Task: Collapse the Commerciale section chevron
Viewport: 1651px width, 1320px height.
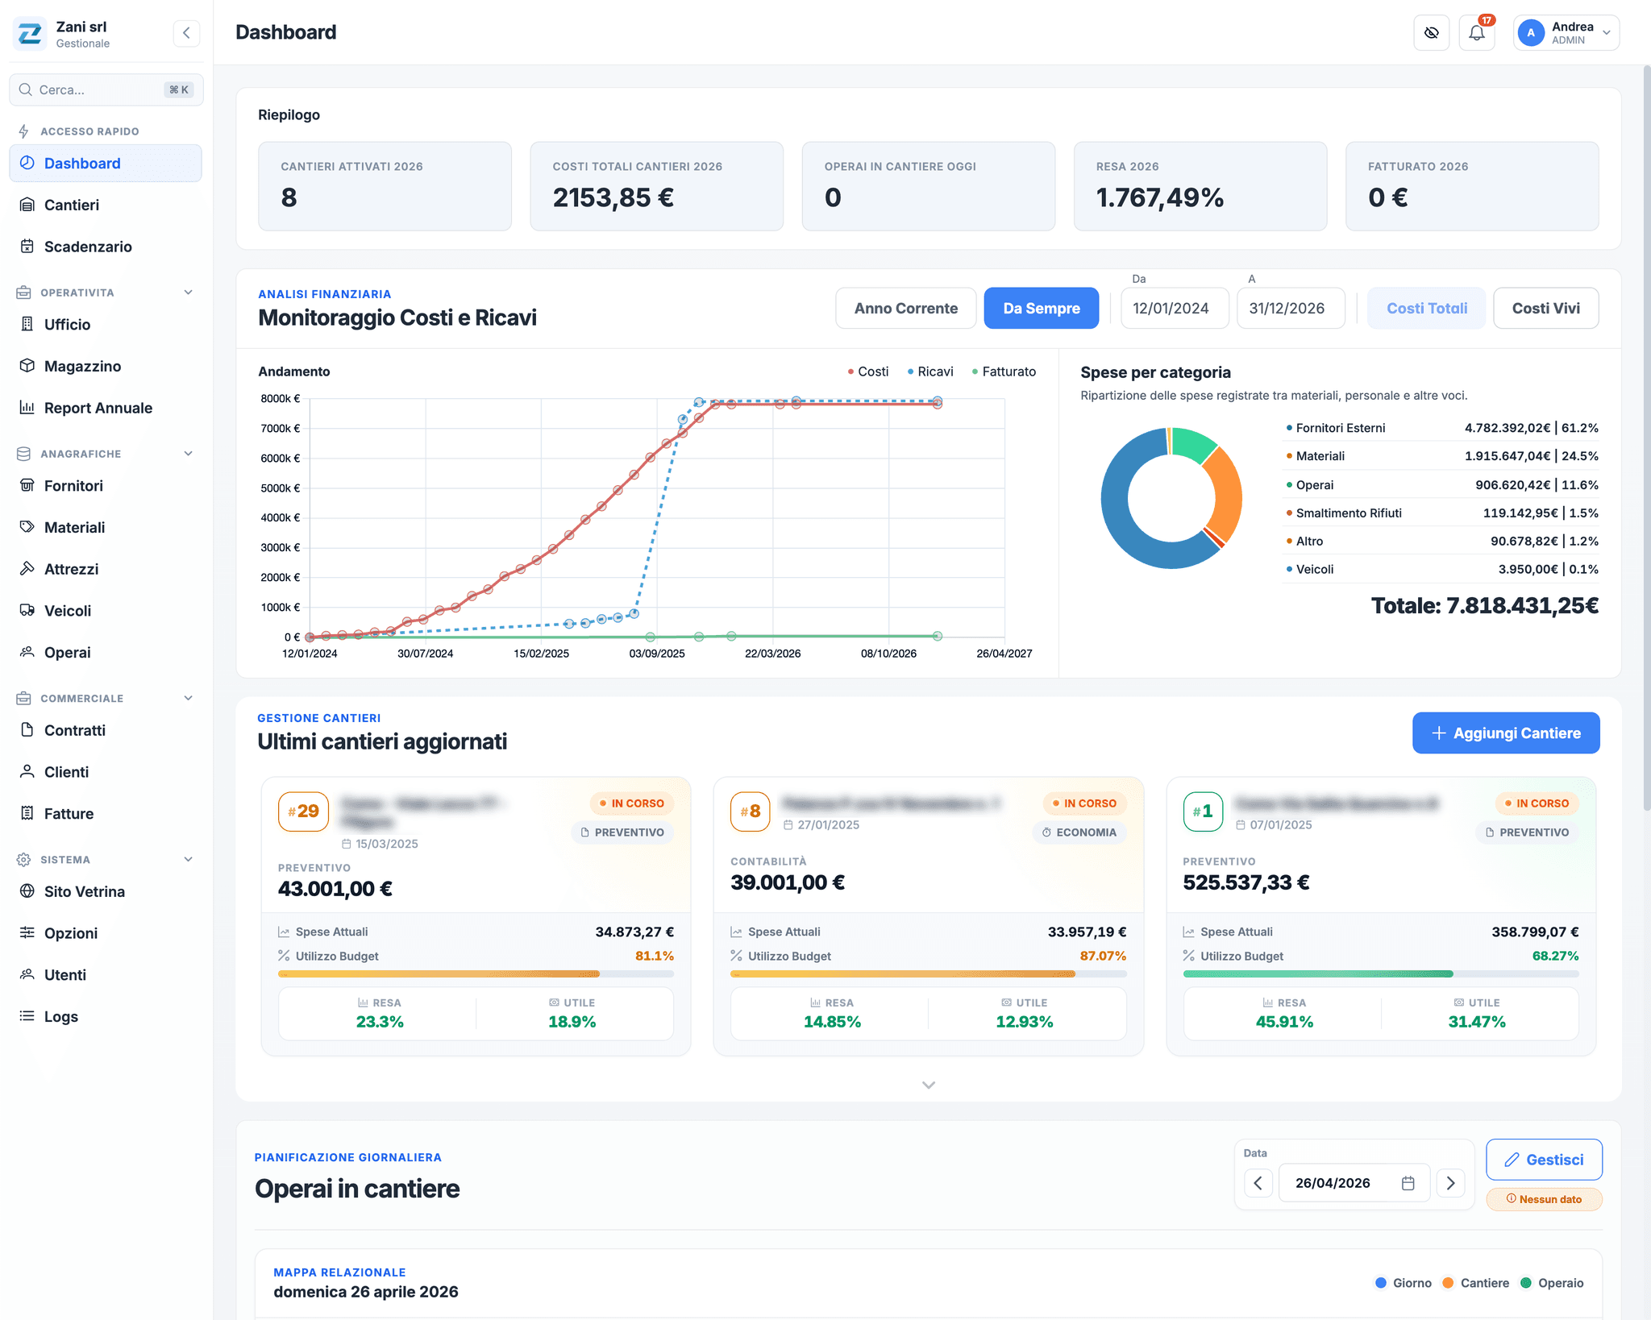Action: [x=189, y=698]
